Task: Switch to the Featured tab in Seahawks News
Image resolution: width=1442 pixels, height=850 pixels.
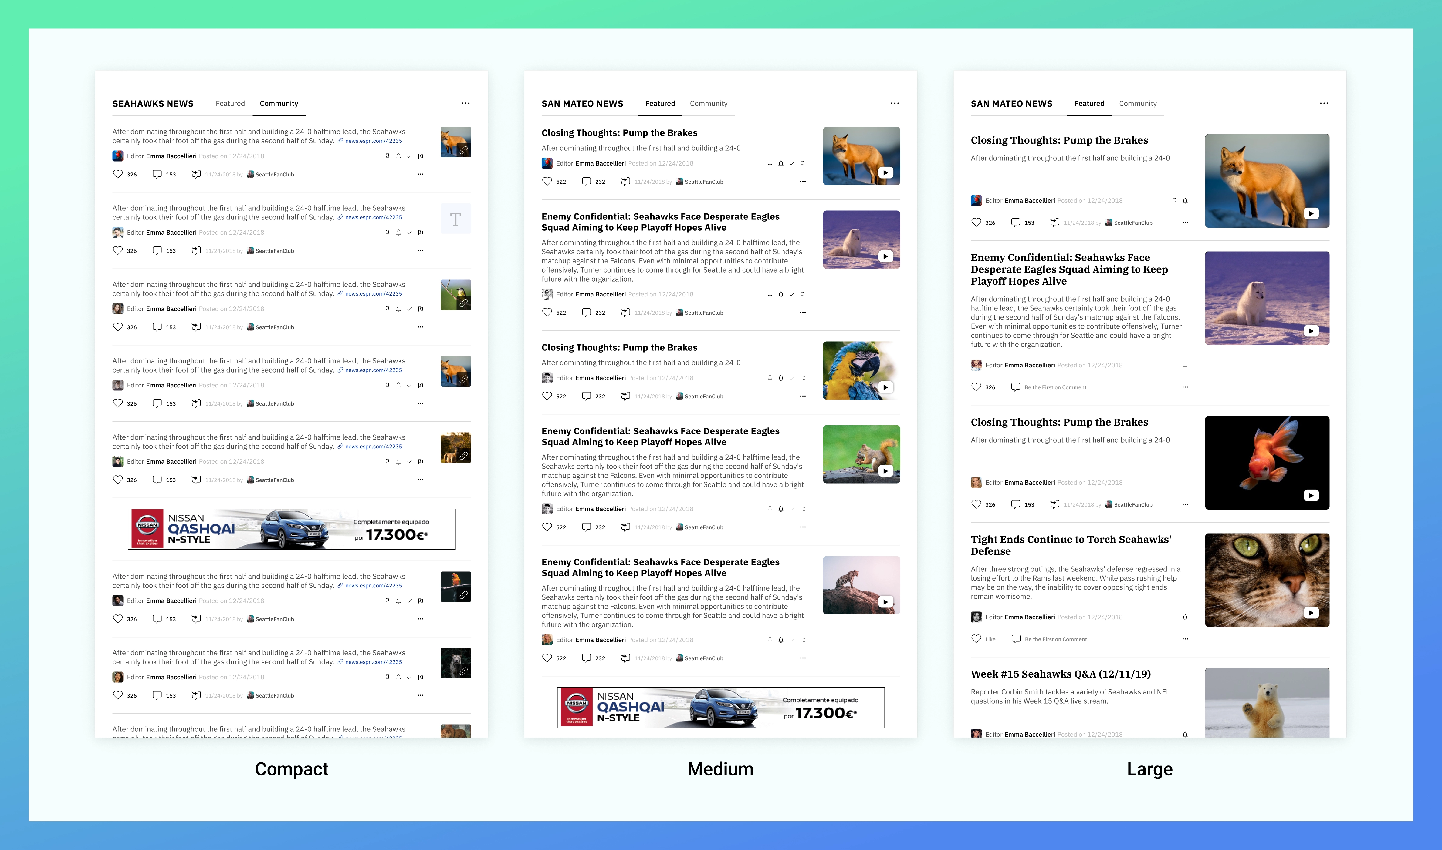Action: coord(230,104)
